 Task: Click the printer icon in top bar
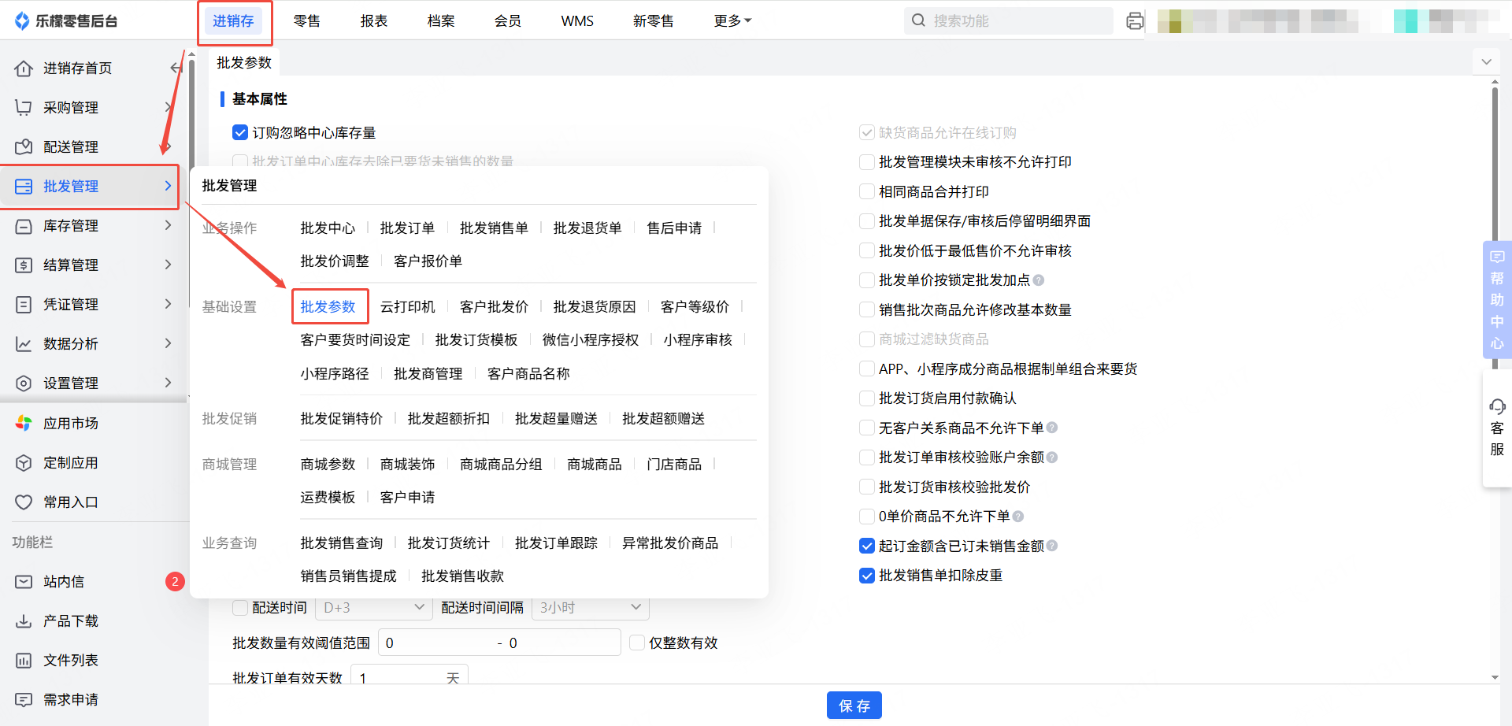tap(1134, 21)
